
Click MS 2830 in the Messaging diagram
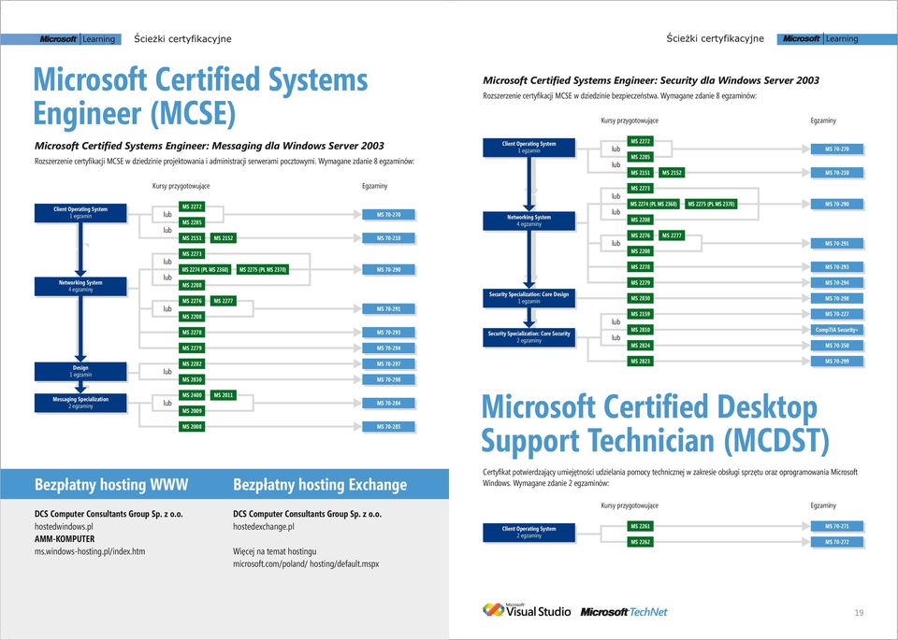[x=192, y=379]
